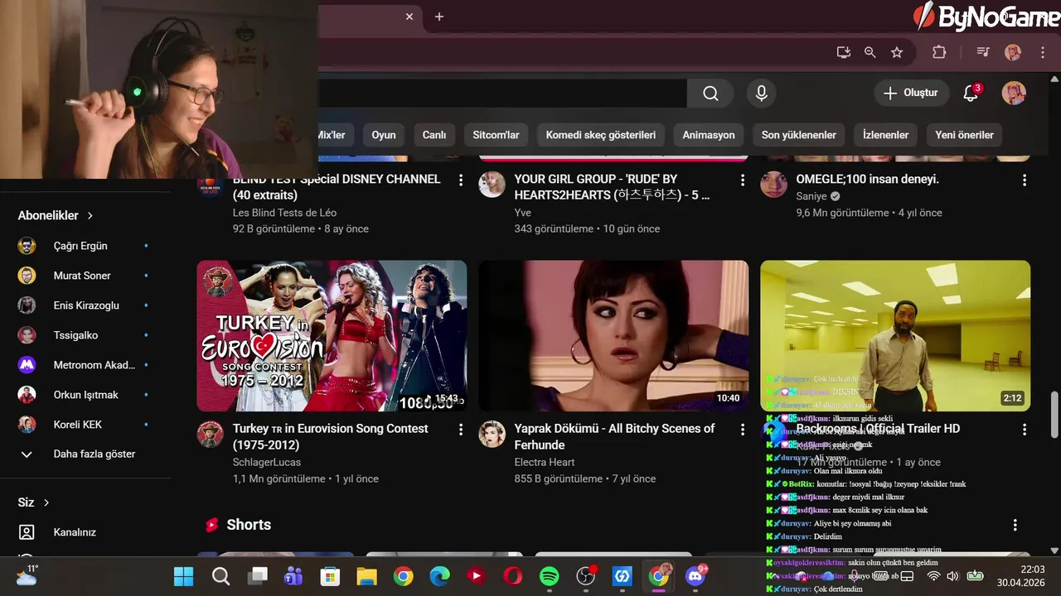Open the Çağrı Ergün subscription
Viewport: 1061px width, 596px height.
click(85, 246)
